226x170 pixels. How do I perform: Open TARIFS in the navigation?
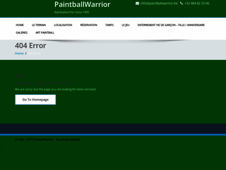pyautogui.click(x=109, y=25)
